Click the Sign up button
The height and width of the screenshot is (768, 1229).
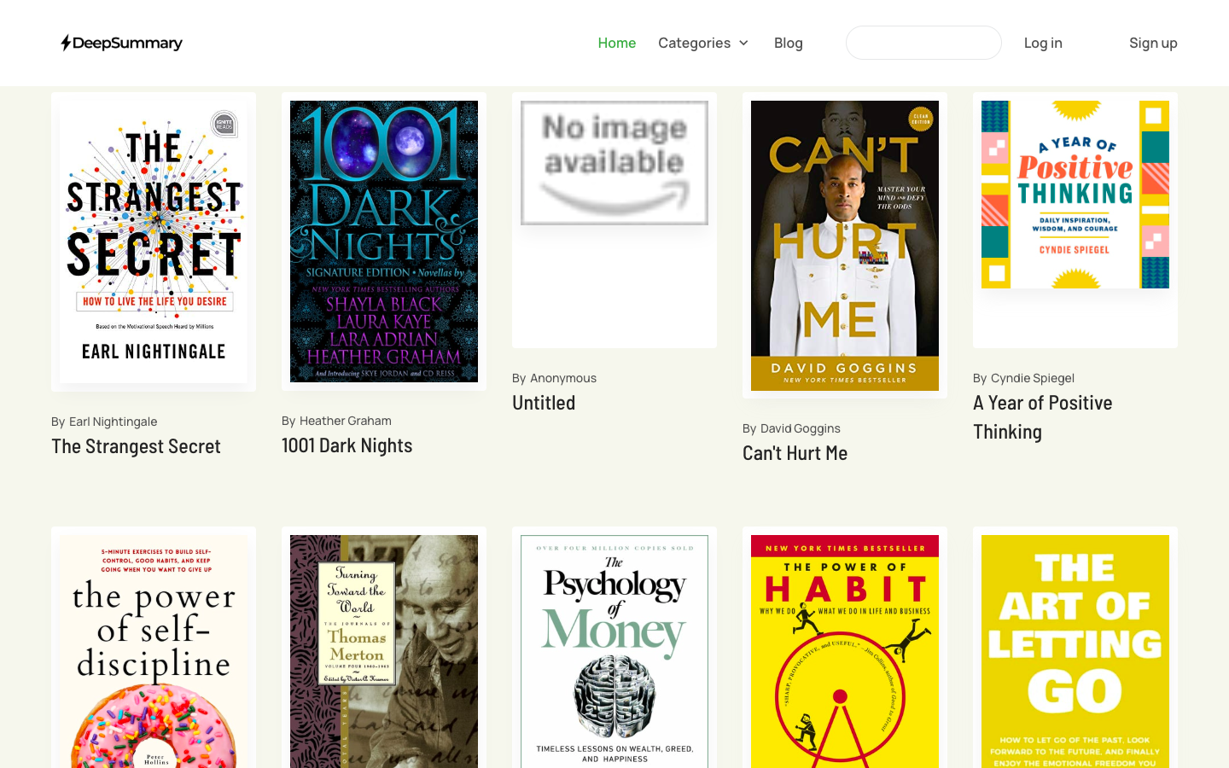click(x=1153, y=43)
